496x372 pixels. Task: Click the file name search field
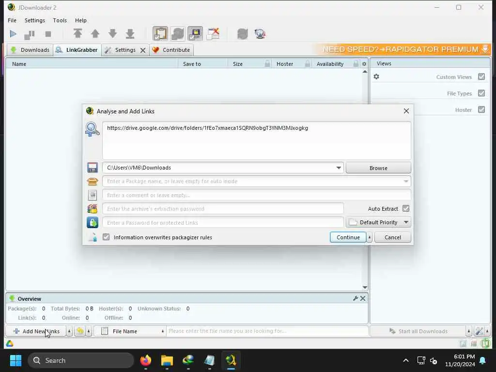click(x=267, y=331)
